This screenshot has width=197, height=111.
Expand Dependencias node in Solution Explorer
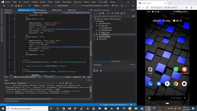(97, 23)
